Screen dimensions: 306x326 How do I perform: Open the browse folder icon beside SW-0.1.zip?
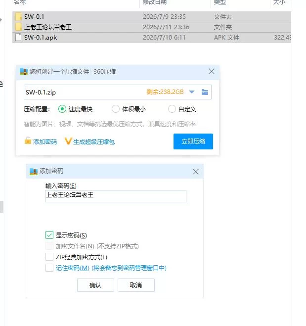(205, 92)
